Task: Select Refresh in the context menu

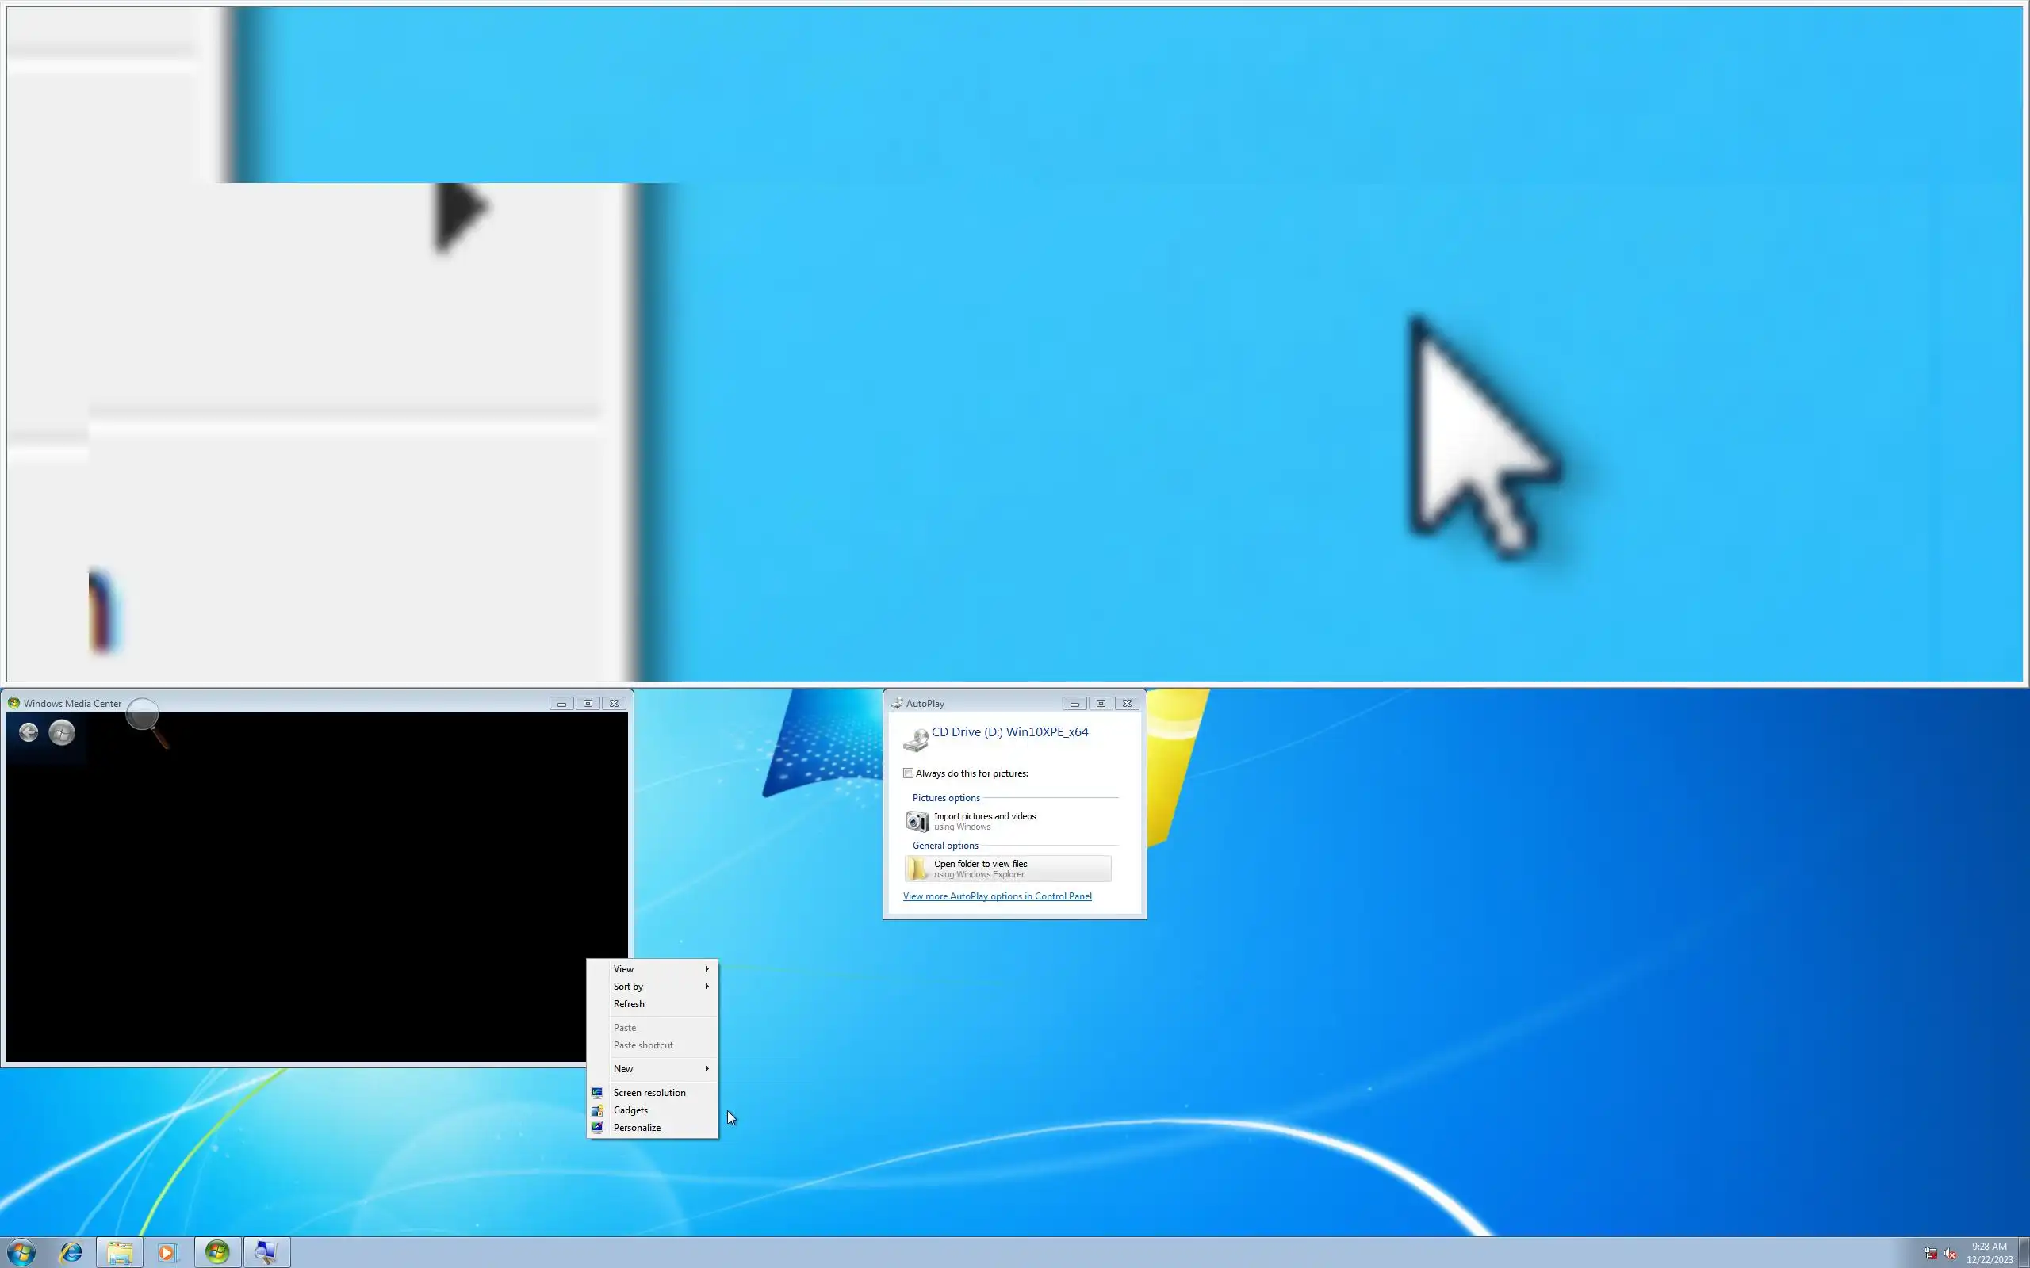Action: pyautogui.click(x=629, y=1004)
